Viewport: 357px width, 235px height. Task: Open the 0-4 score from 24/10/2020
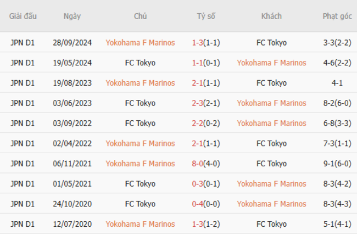(x=197, y=204)
